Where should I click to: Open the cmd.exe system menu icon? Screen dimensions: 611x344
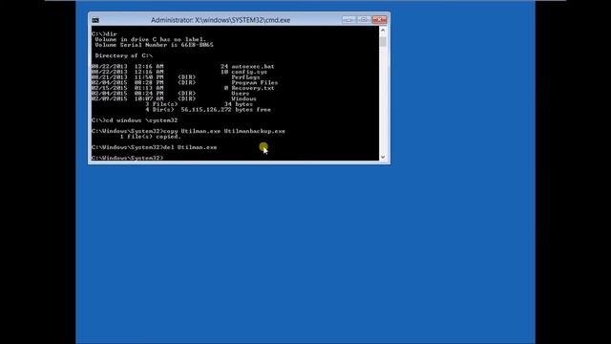(95, 20)
